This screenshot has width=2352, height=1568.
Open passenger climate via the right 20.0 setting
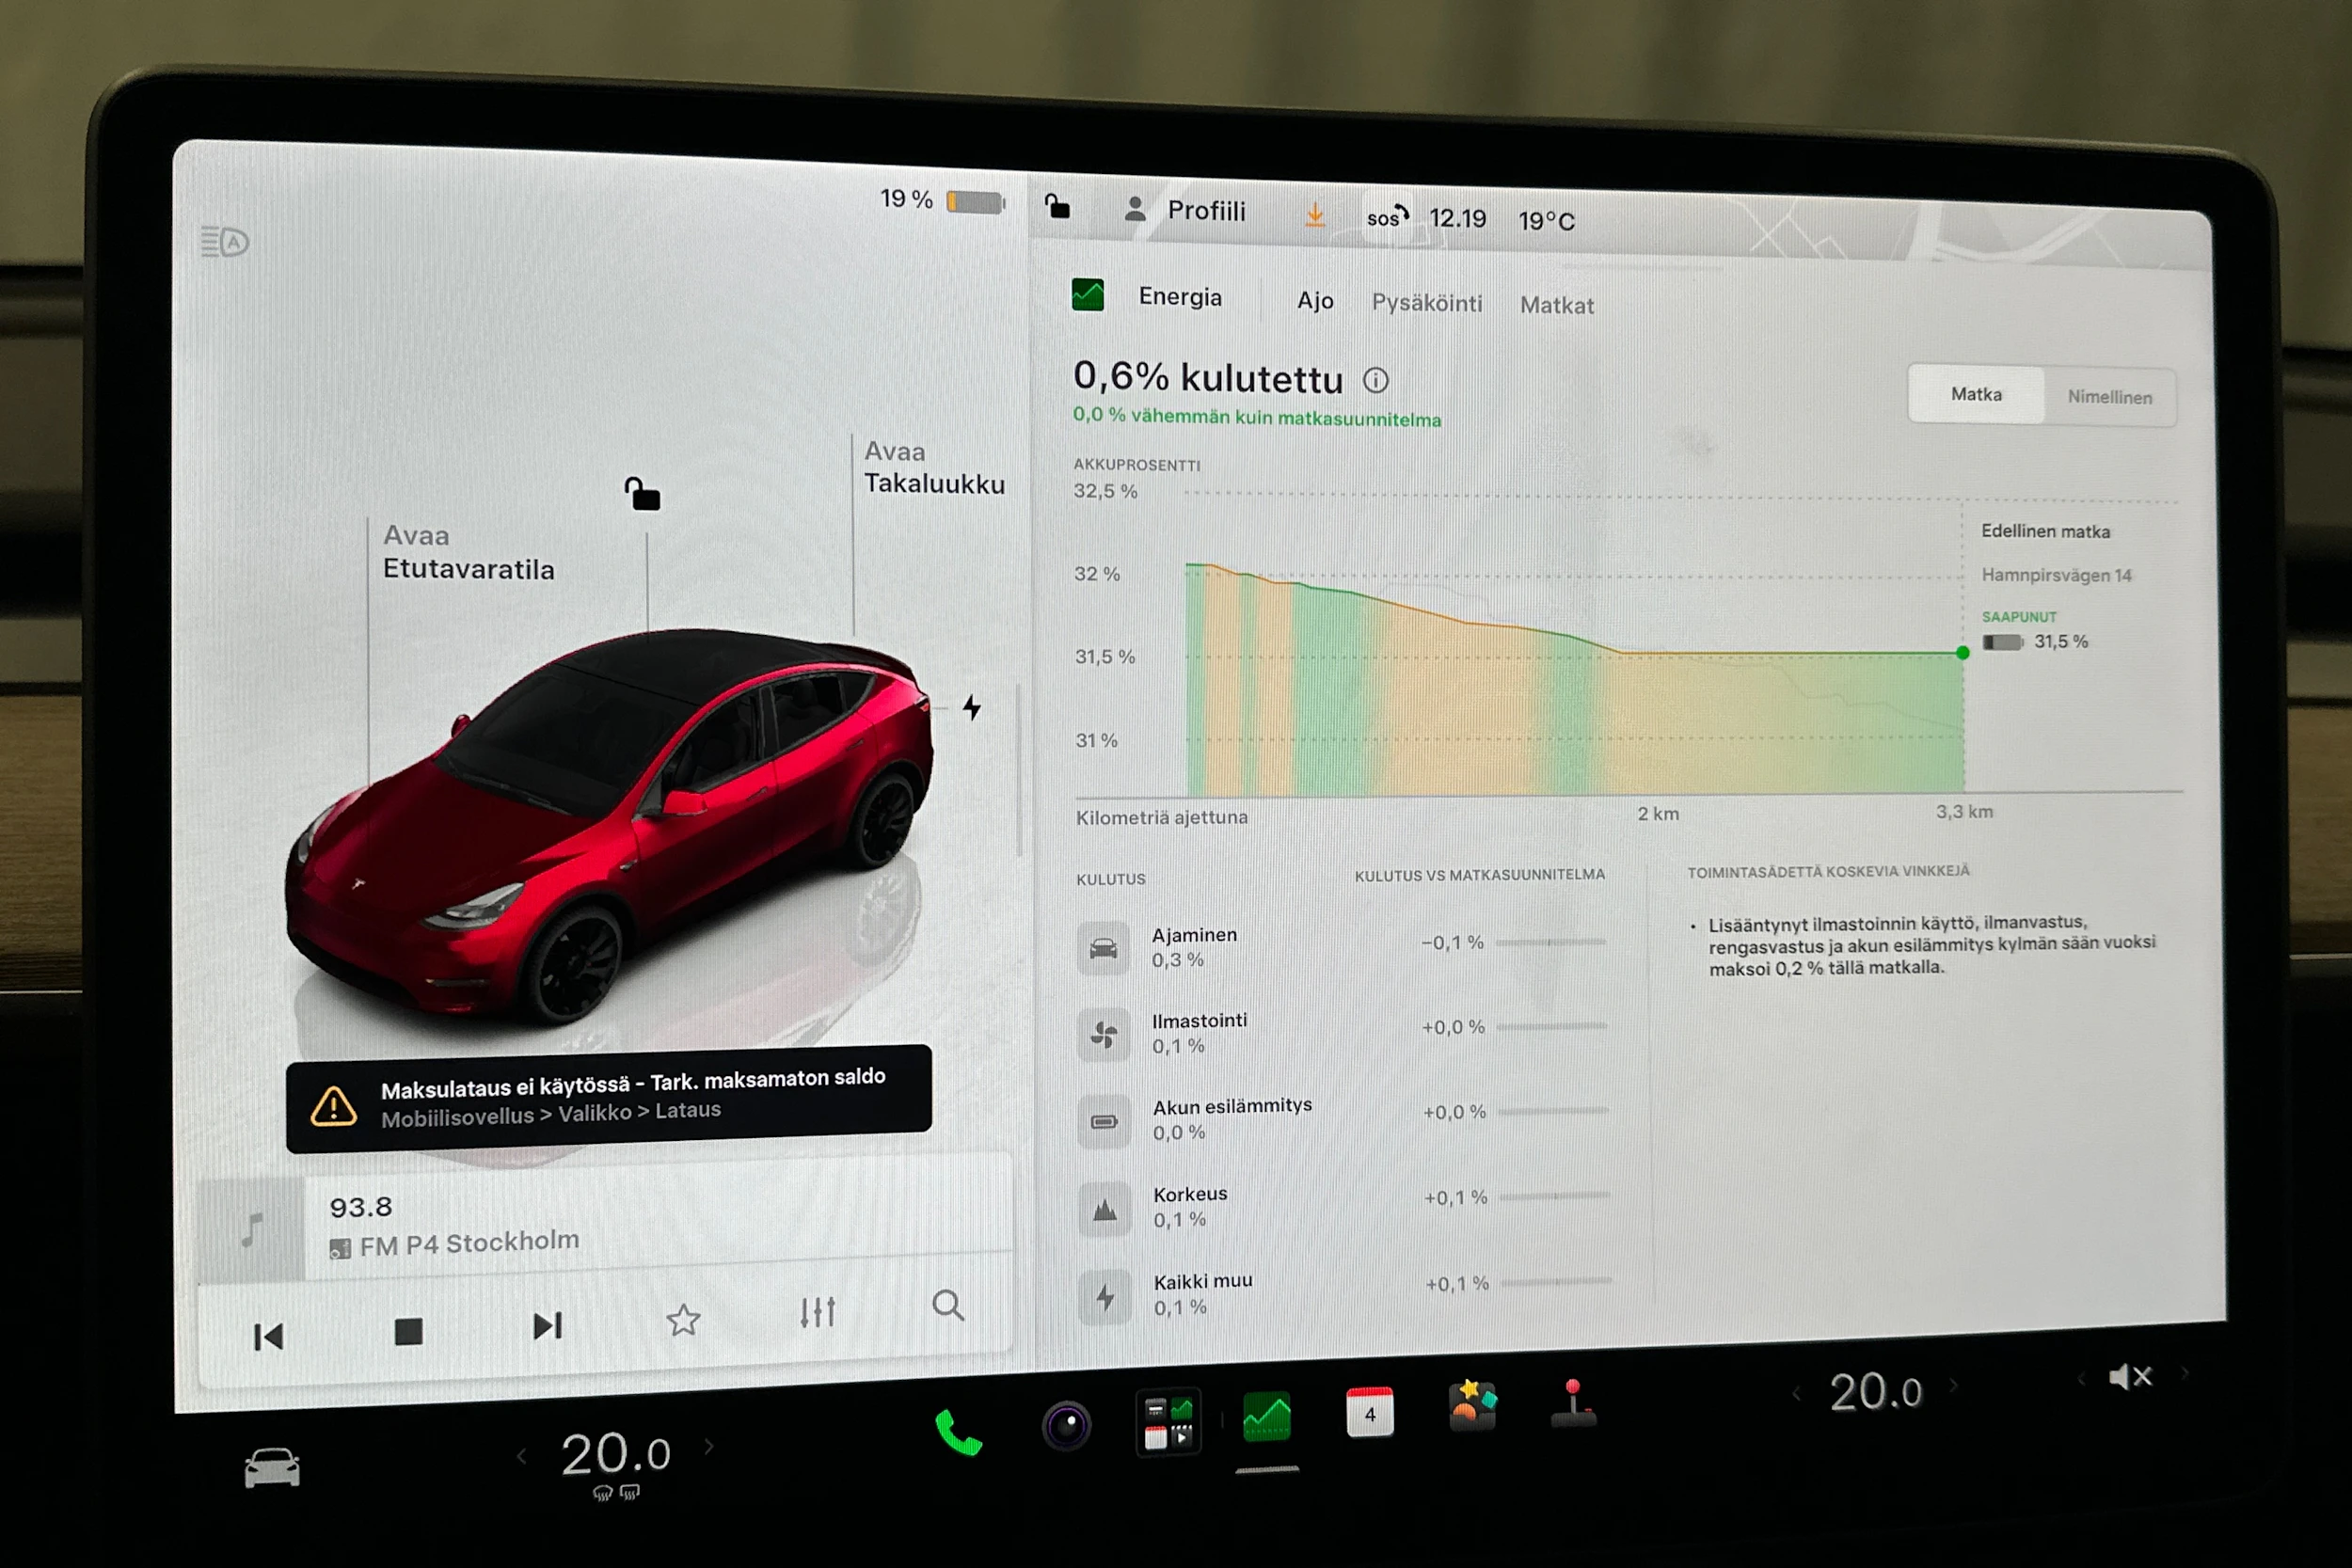(1876, 1392)
